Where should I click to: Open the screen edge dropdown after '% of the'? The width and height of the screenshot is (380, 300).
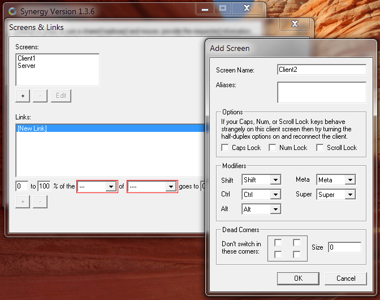[97, 186]
